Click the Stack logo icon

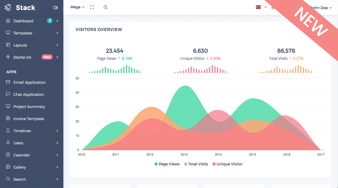tap(8, 8)
